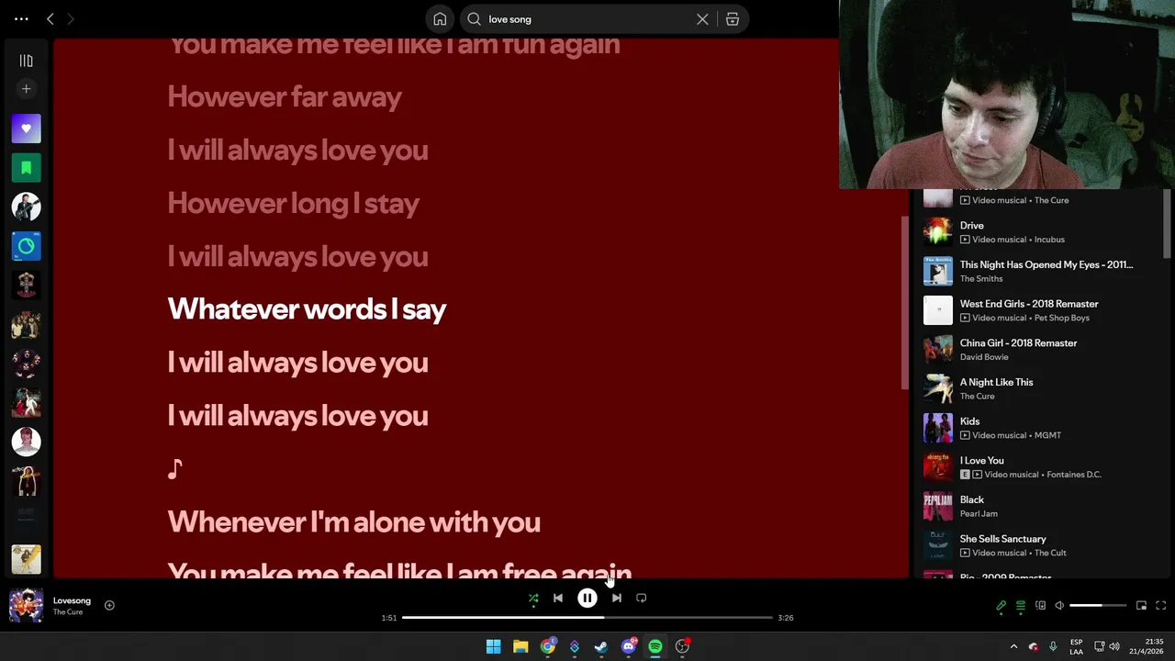This screenshot has width=1175, height=661.
Task: Open artist link 'David Bowie' in queue
Action: 984,357
